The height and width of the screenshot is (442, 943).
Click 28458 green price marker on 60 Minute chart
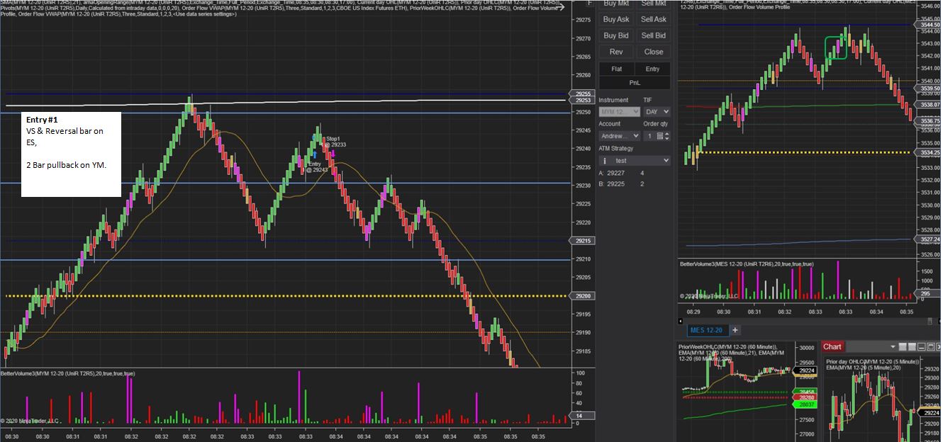(x=806, y=391)
